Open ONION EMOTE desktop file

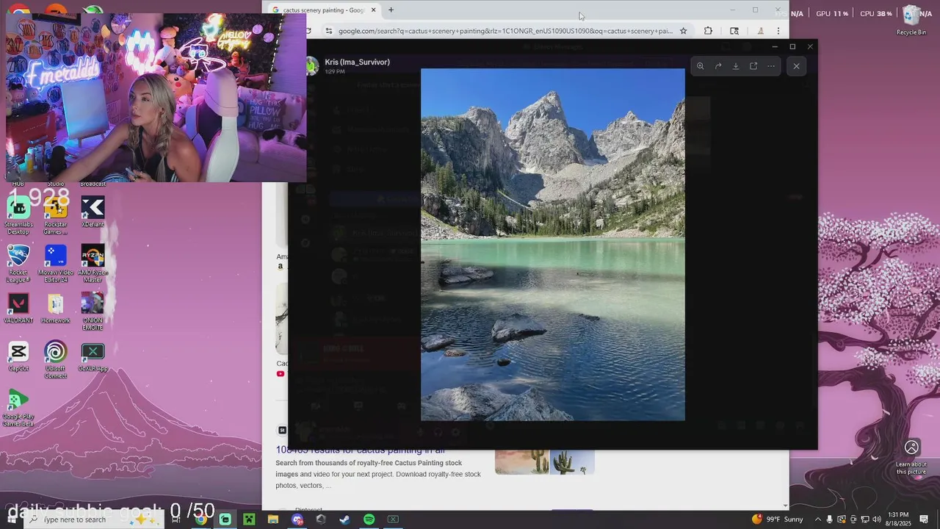(x=93, y=312)
